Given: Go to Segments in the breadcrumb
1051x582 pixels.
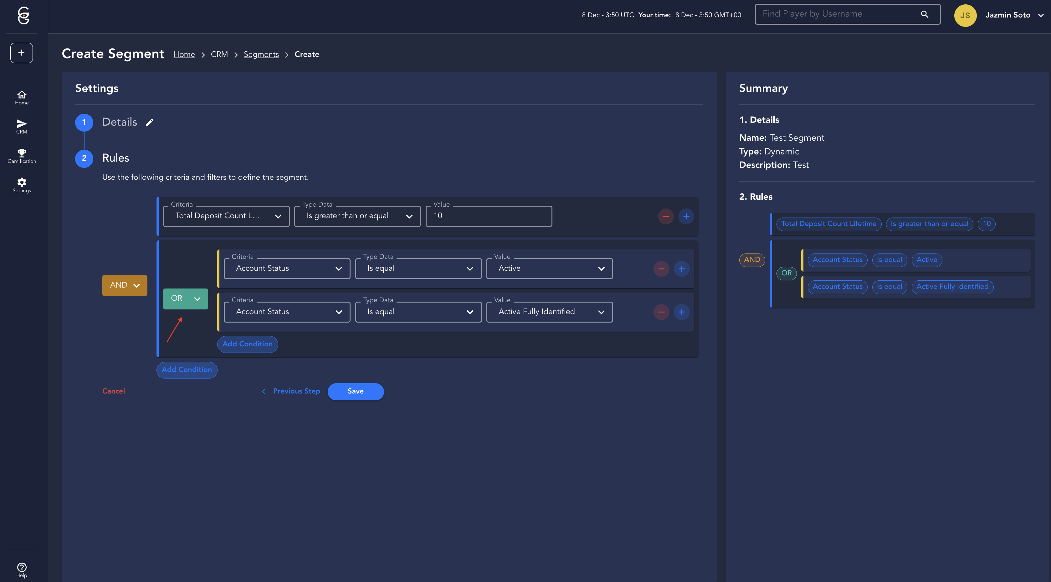Looking at the screenshot, I should [261, 55].
